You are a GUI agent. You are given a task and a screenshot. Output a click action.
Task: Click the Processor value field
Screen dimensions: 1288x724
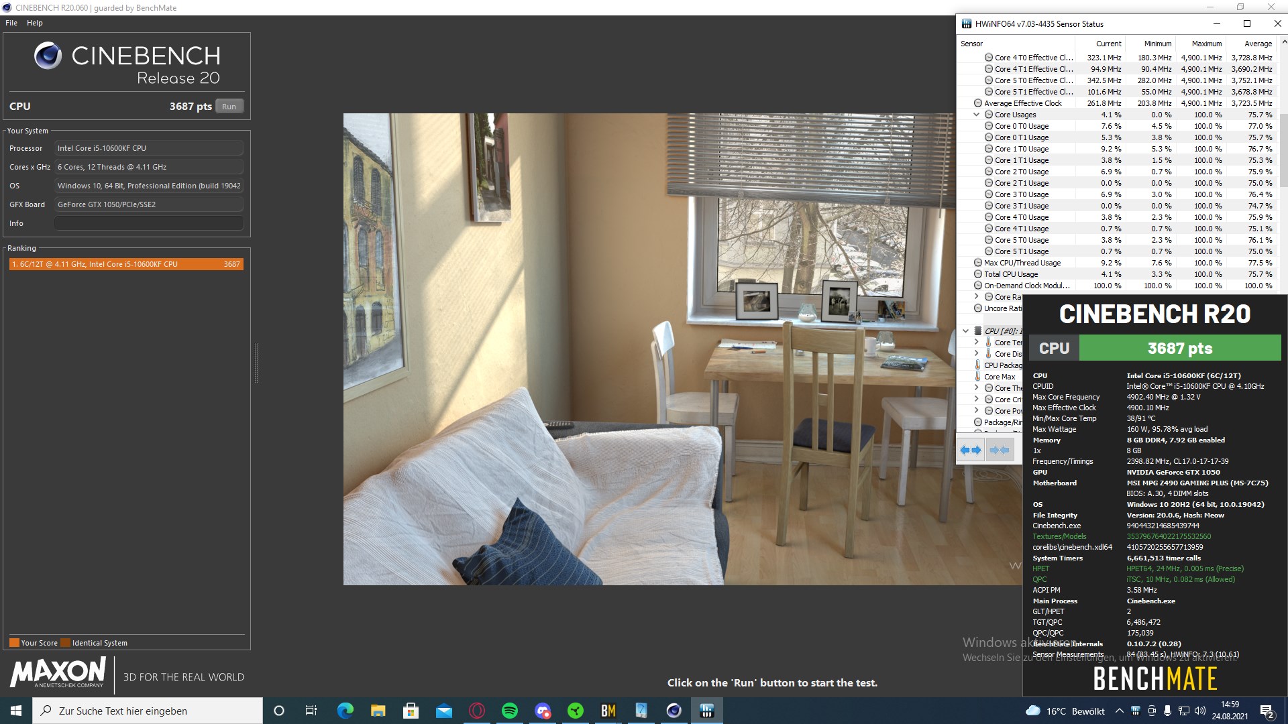click(149, 148)
